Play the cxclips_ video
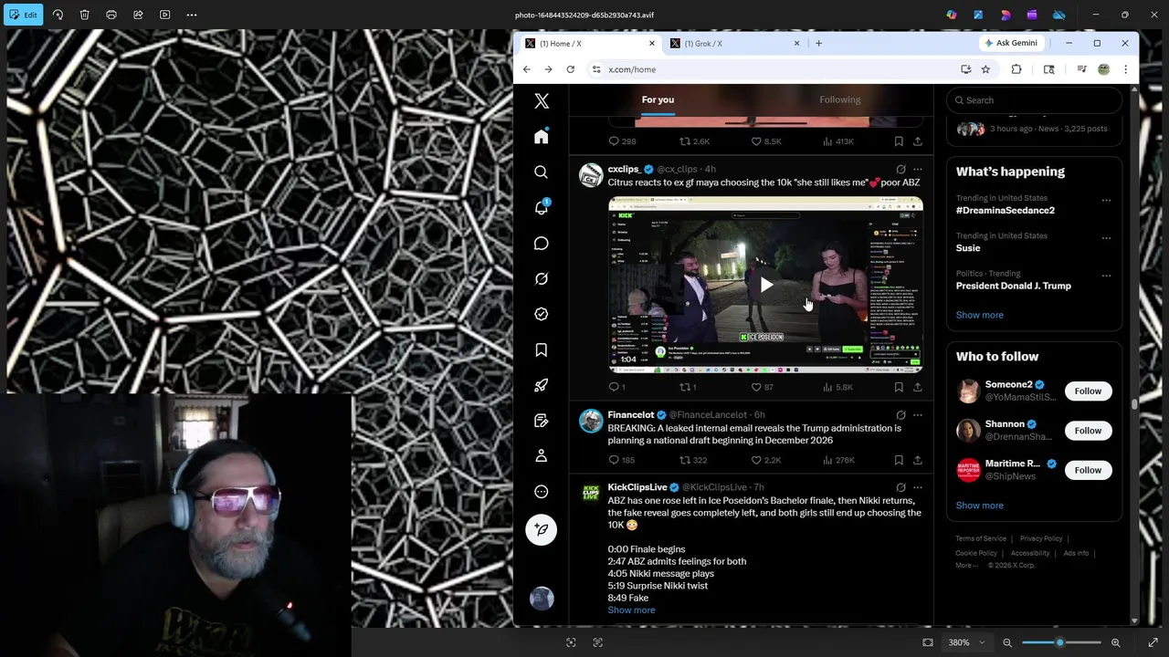Viewport: 1169px width, 657px height. click(765, 286)
